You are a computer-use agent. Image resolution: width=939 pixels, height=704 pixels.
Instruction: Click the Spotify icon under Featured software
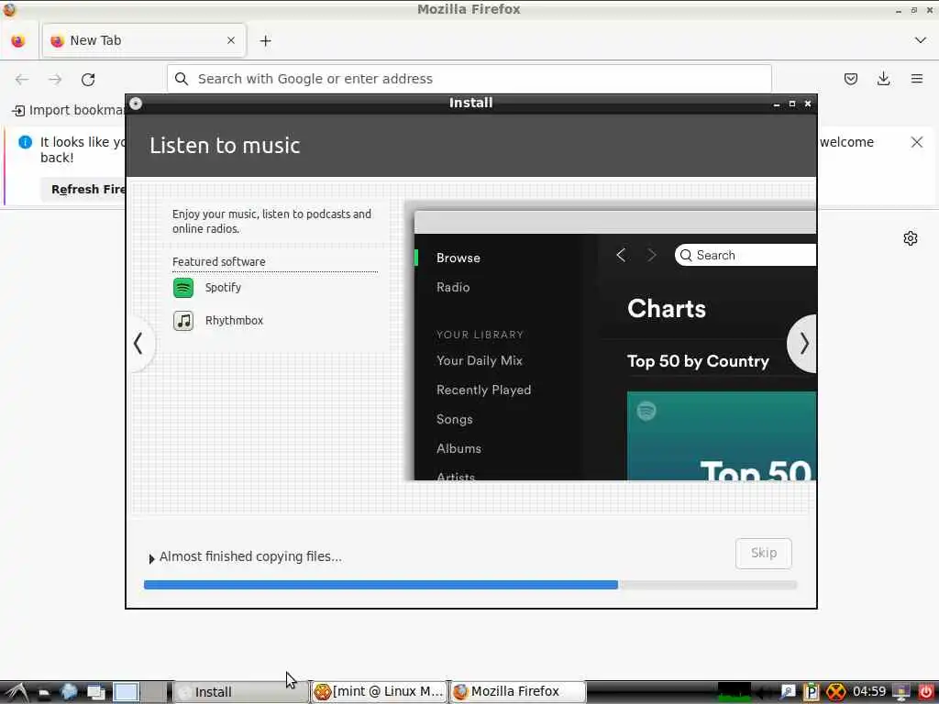(183, 288)
